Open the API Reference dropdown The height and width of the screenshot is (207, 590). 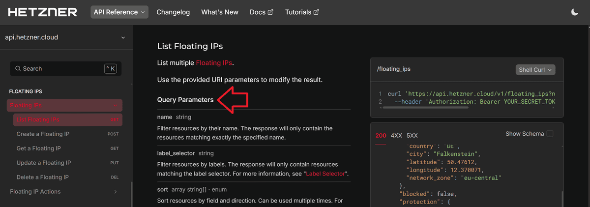[x=119, y=12]
